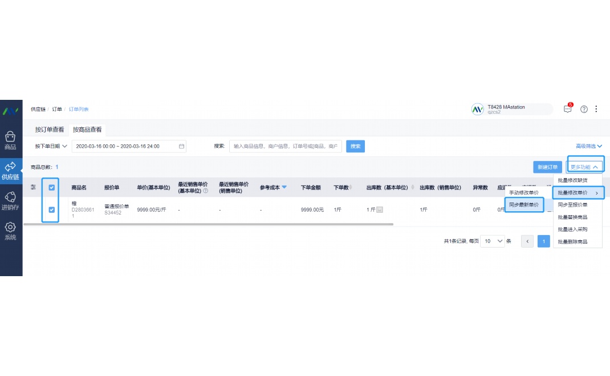This screenshot has width=610, height=376.
Task: Click inside the search input field
Action: tap(285, 146)
